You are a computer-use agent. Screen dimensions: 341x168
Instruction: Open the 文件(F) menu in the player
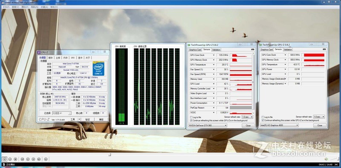pos(6,7)
